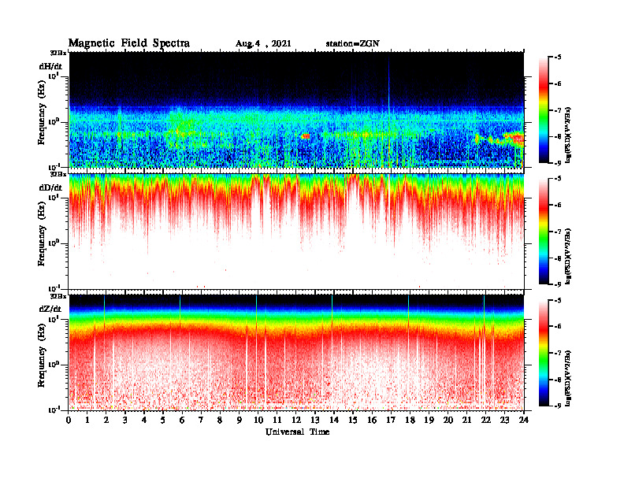Click hour tick label 16 on time axis

[372, 420]
